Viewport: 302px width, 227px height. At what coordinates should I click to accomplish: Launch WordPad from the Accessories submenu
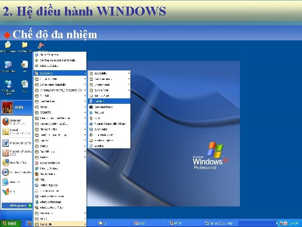pos(109,146)
